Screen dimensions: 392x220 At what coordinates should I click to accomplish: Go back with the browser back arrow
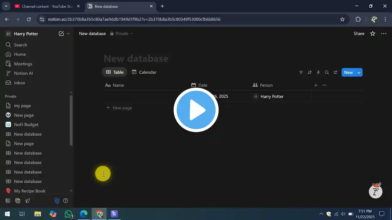pos(7,19)
